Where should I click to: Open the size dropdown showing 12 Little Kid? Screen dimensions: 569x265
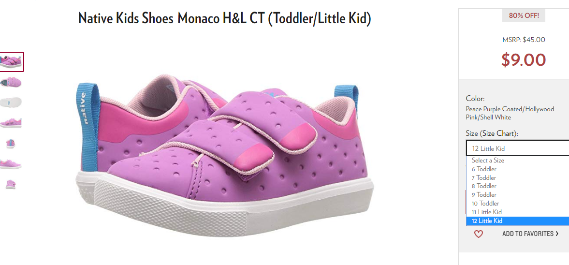tap(517, 148)
